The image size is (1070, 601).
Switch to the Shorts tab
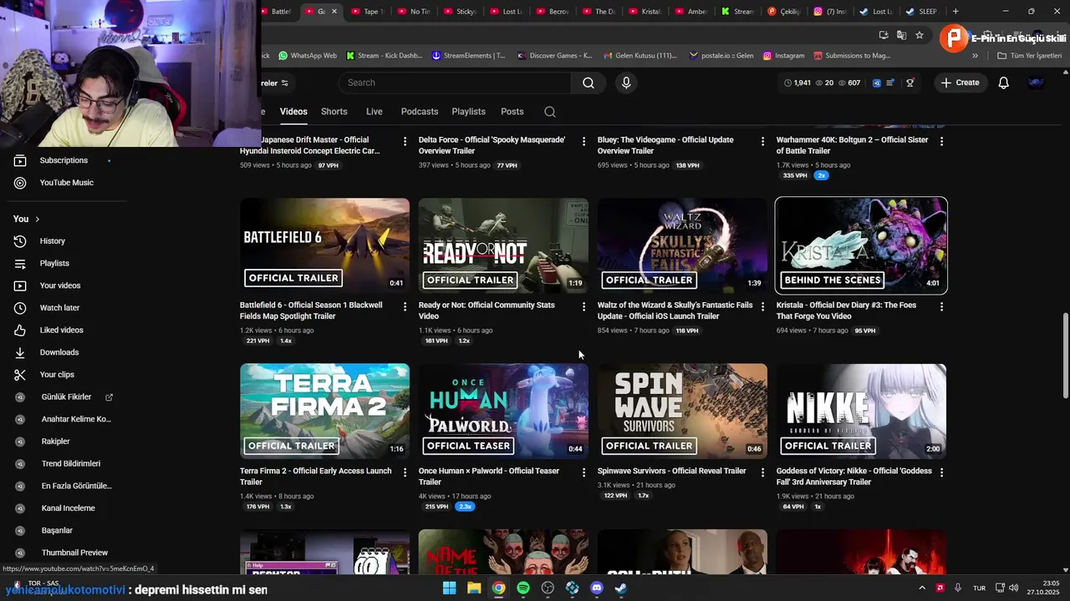coord(334,112)
